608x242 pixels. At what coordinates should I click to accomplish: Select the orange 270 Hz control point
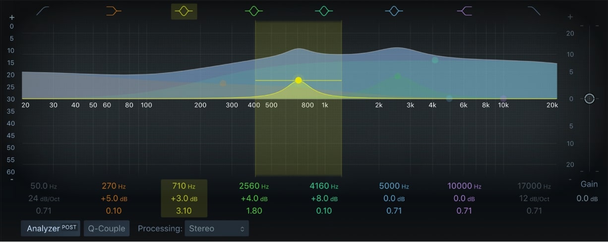(x=223, y=84)
